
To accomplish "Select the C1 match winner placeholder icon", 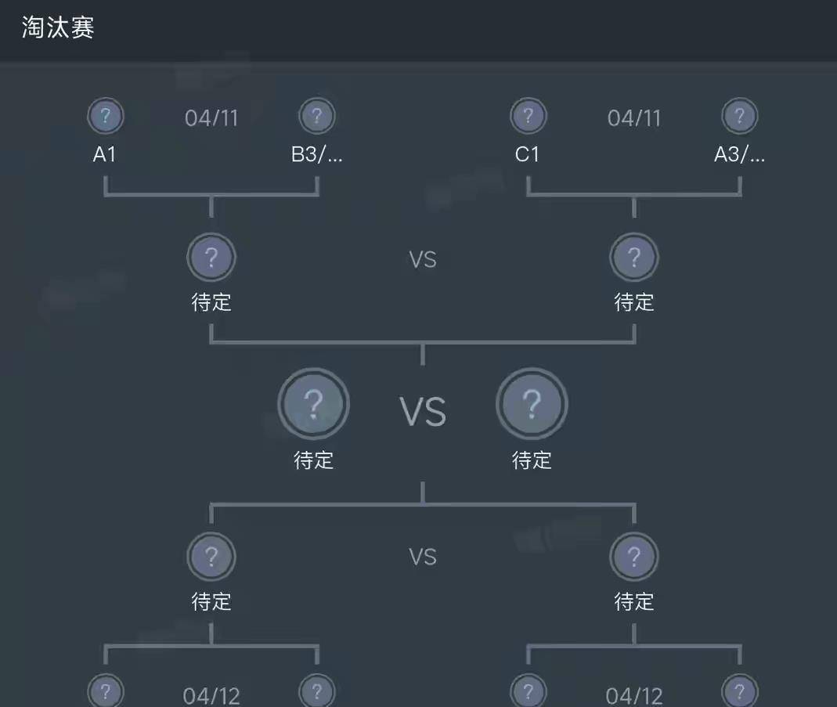I will [634, 257].
